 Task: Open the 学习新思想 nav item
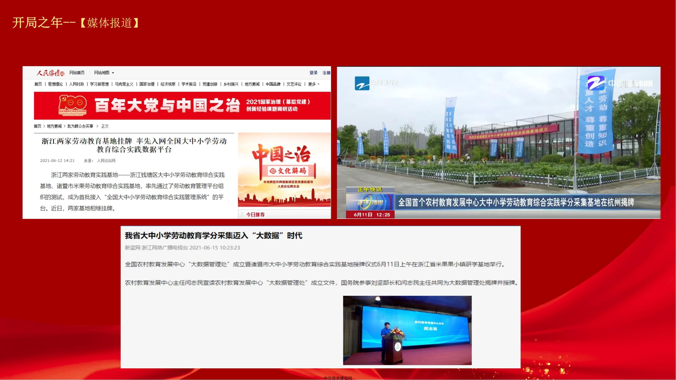(99, 84)
